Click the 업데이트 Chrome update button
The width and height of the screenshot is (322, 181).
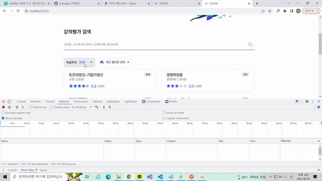[311, 11]
